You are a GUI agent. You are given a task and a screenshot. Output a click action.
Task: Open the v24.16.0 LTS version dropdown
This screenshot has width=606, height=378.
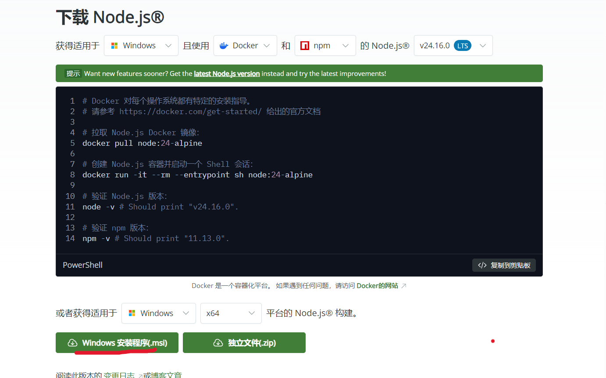point(453,46)
